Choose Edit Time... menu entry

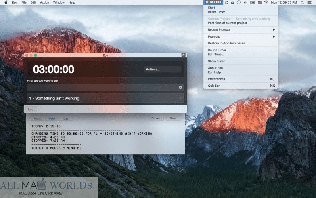point(216,54)
